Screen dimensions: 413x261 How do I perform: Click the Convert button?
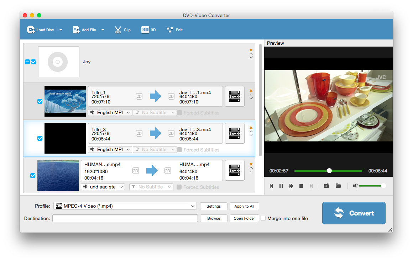(354, 213)
